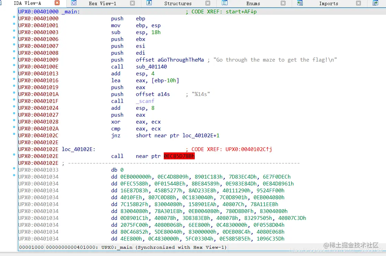Viewport: 386px width, 256px height.
Task: Click address UPX0:00401016
Action: tap(38, 81)
